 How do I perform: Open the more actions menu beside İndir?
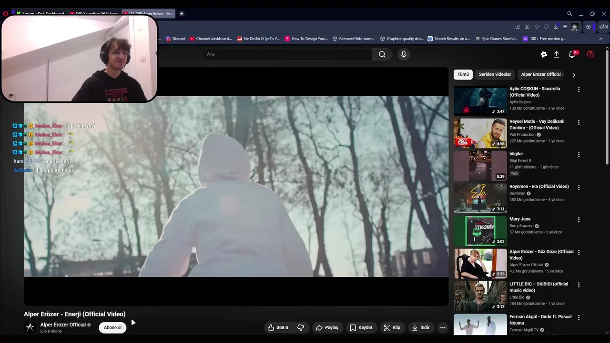pos(443,328)
